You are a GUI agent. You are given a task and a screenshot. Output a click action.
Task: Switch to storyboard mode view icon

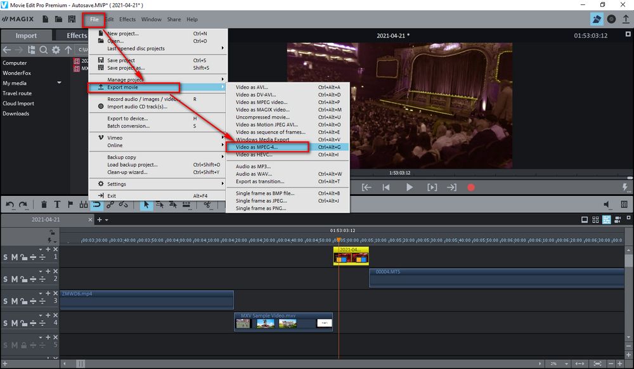(585, 219)
